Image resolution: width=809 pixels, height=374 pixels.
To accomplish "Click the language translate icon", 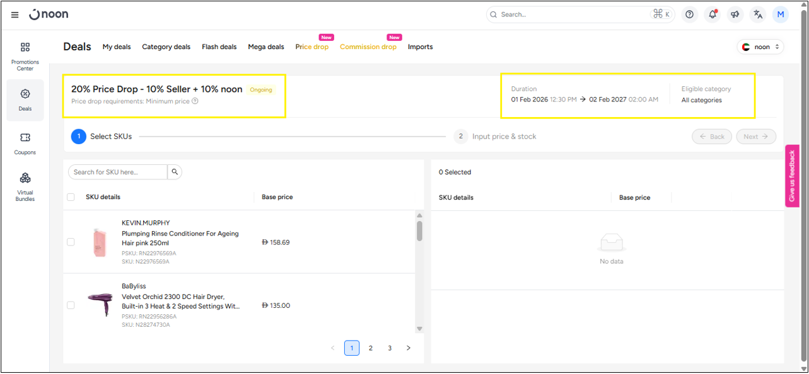I will [758, 14].
